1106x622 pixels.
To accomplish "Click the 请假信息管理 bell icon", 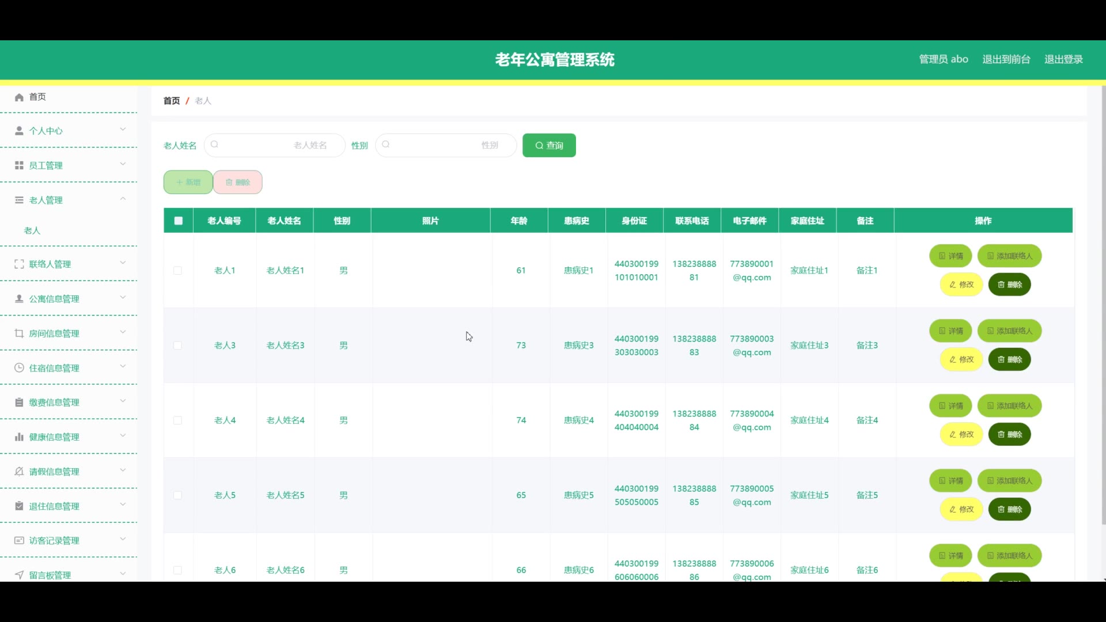I will [x=19, y=471].
